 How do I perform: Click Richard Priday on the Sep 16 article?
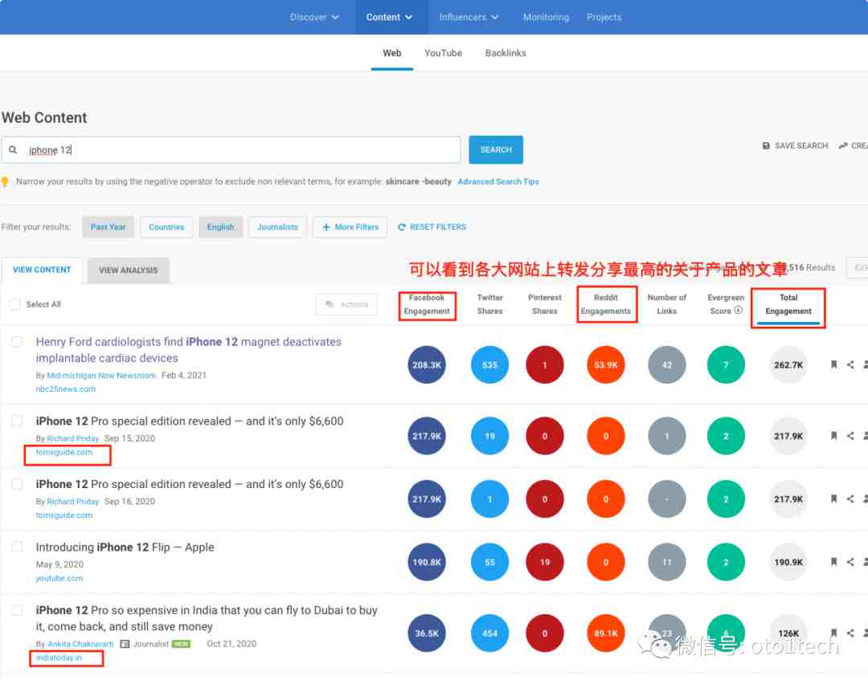73,502
